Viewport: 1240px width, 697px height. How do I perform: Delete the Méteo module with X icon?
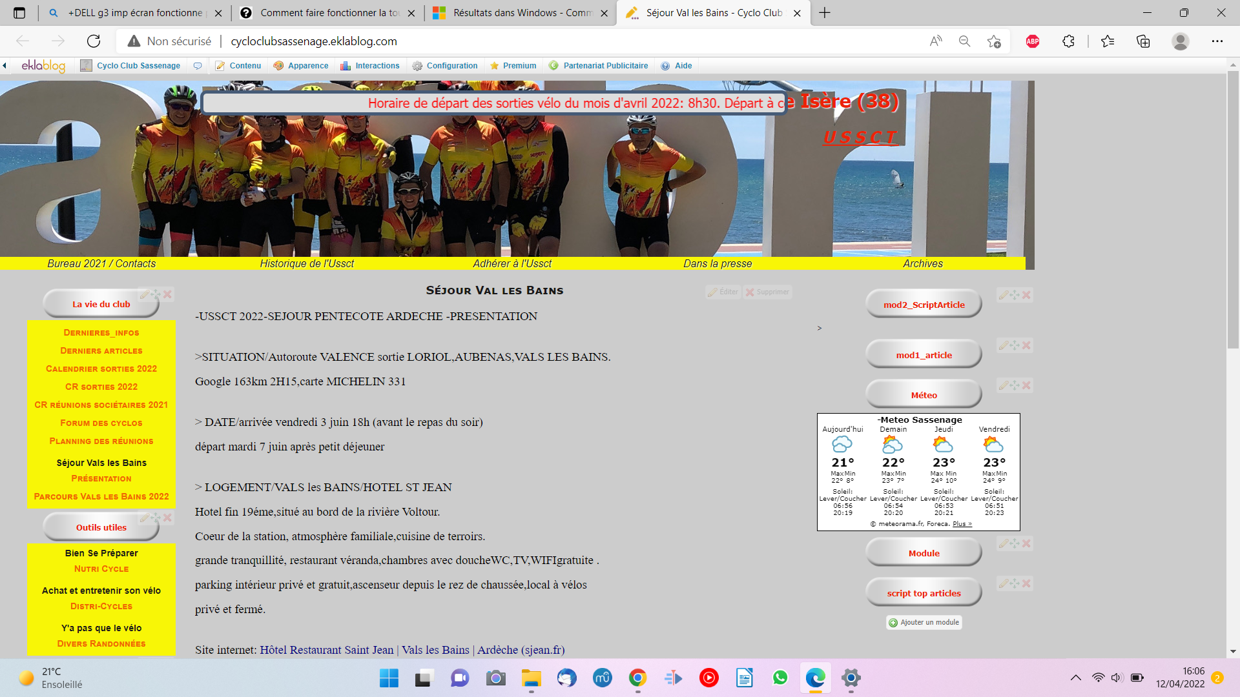(x=1026, y=385)
